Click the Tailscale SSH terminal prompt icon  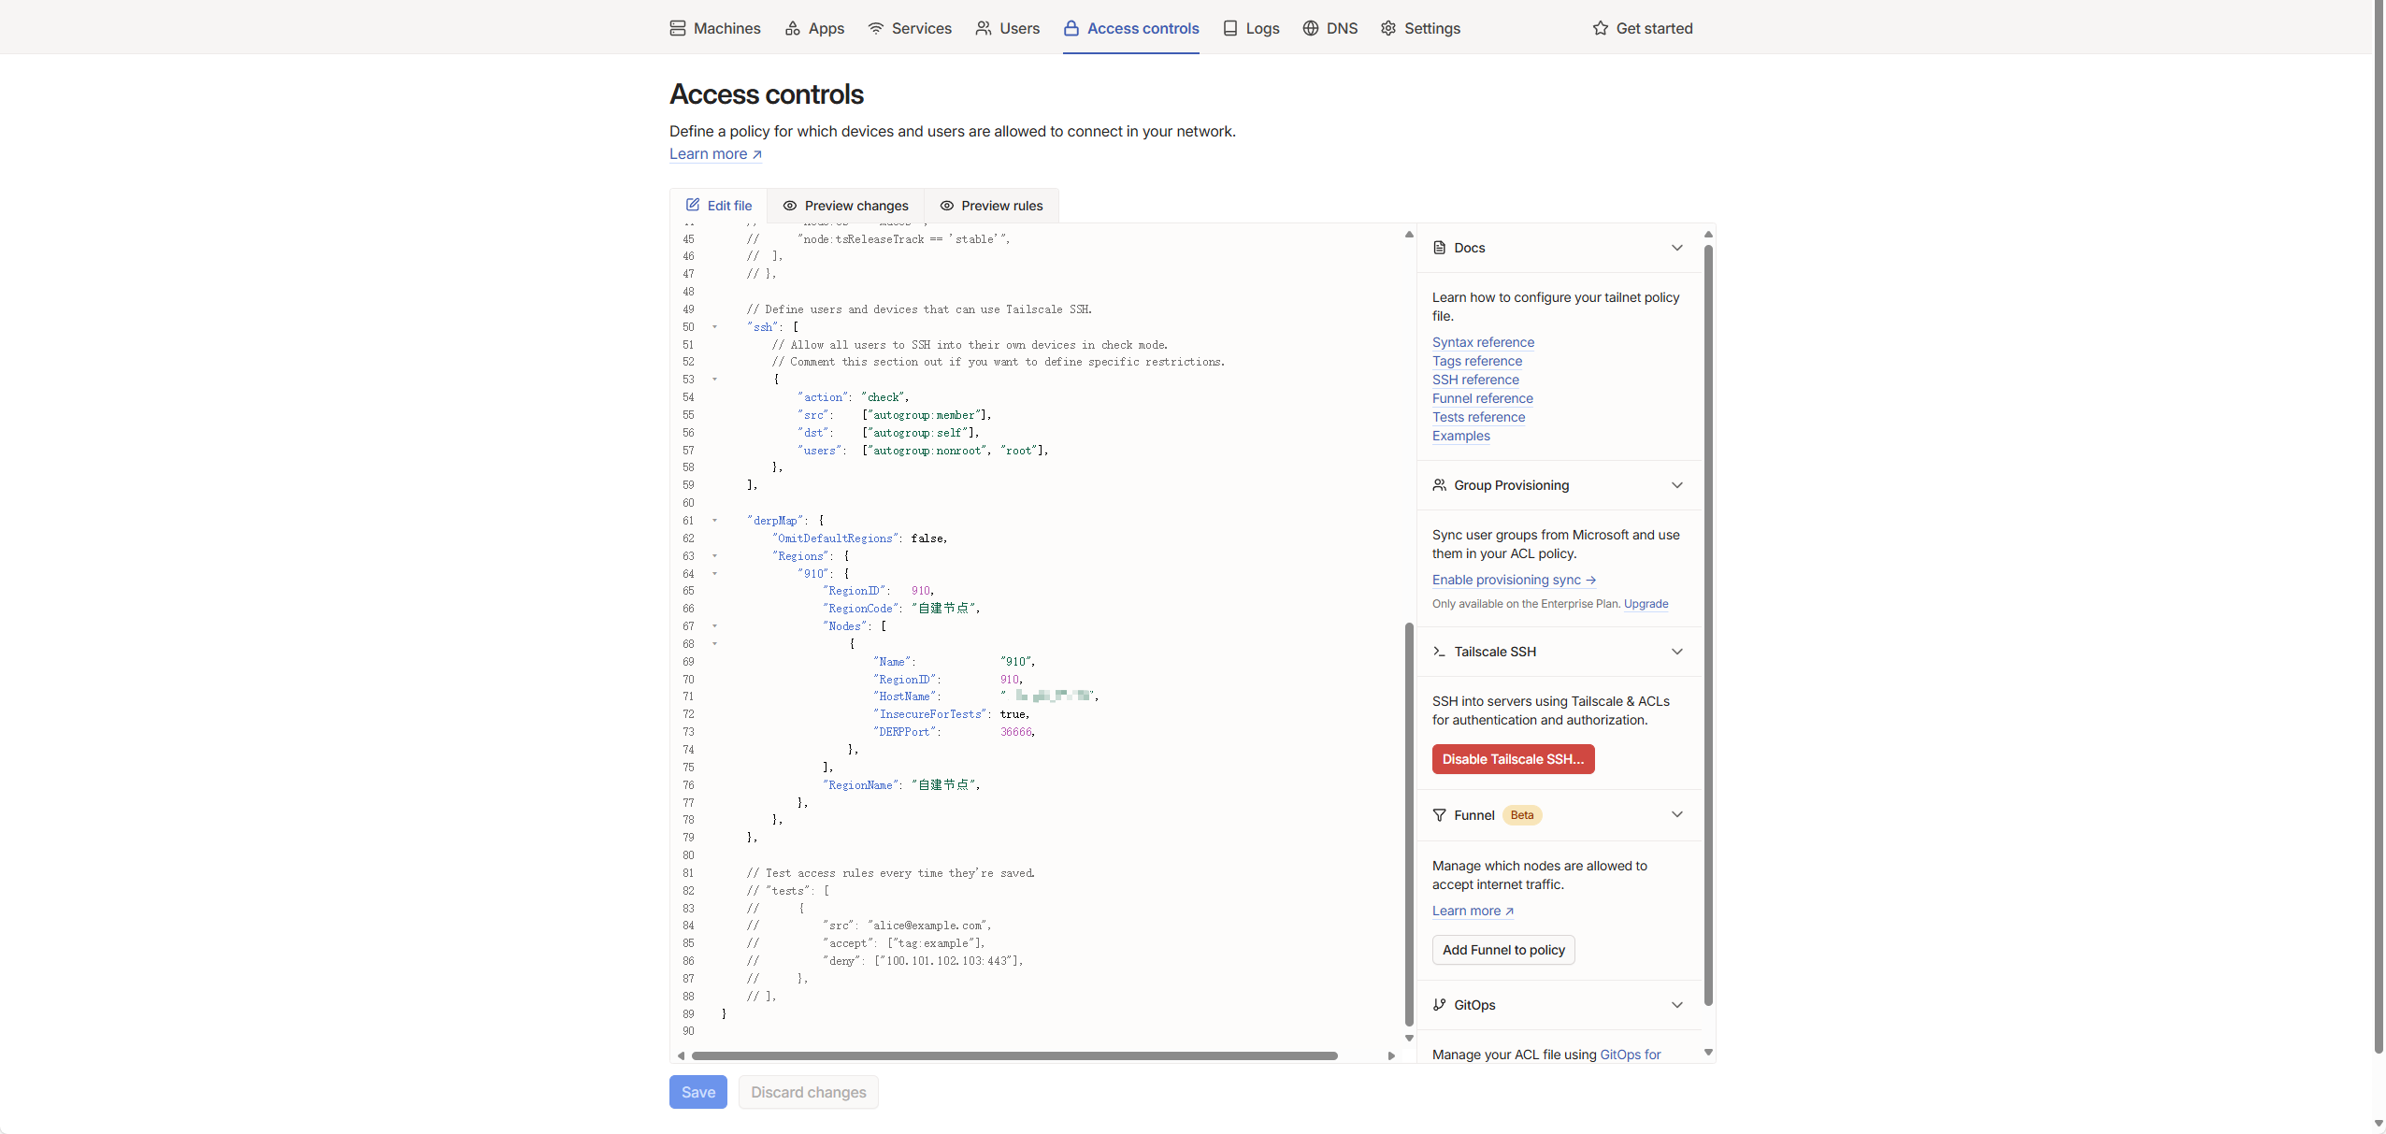click(x=1440, y=652)
